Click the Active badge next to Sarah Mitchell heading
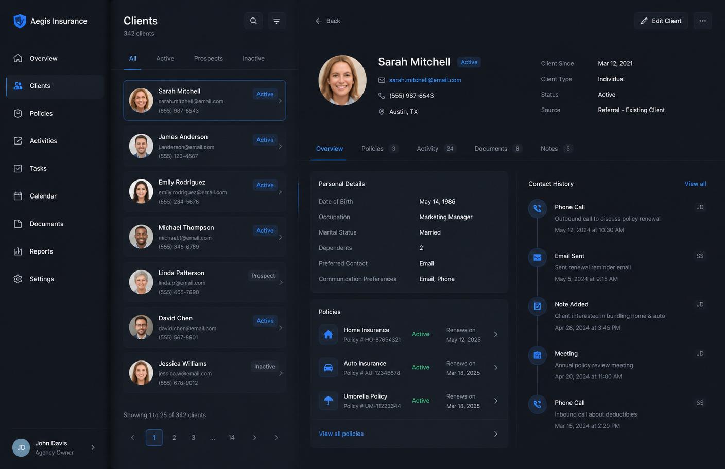725x469 pixels. pyautogui.click(x=469, y=62)
